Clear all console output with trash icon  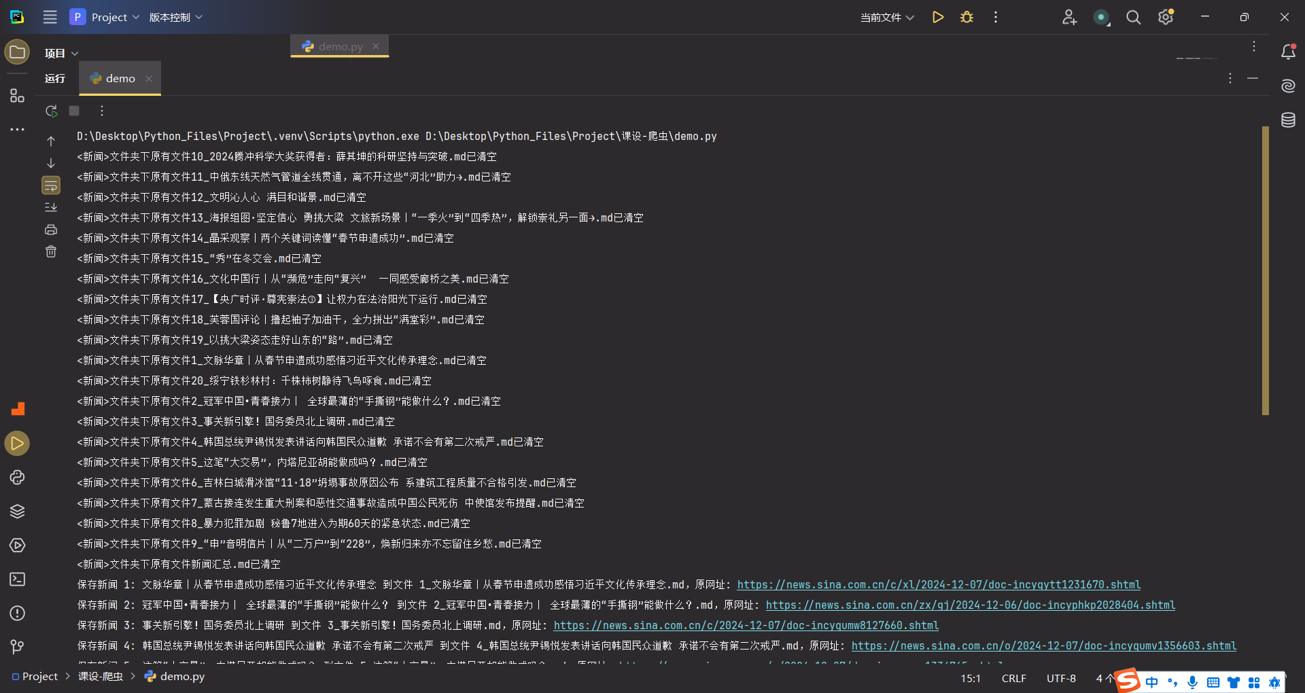click(x=51, y=252)
